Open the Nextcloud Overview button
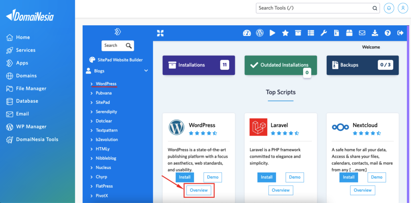This screenshot has width=411, height=203. [363, 191]
